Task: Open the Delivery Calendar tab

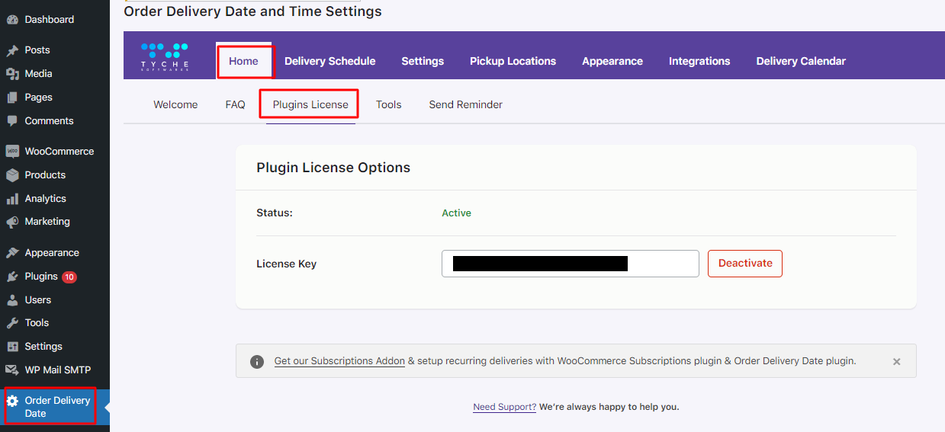Action: [801, 61]
